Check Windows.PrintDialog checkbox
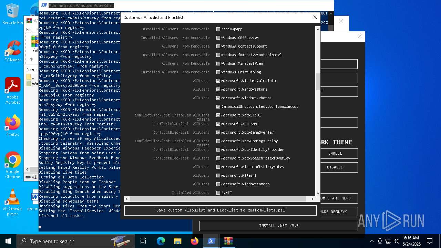Viewport: 441px width, 248px height. point(218,72)
